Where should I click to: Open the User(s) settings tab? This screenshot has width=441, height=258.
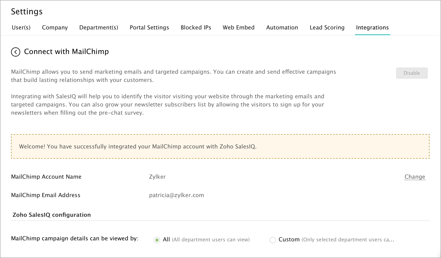point(21,27)
